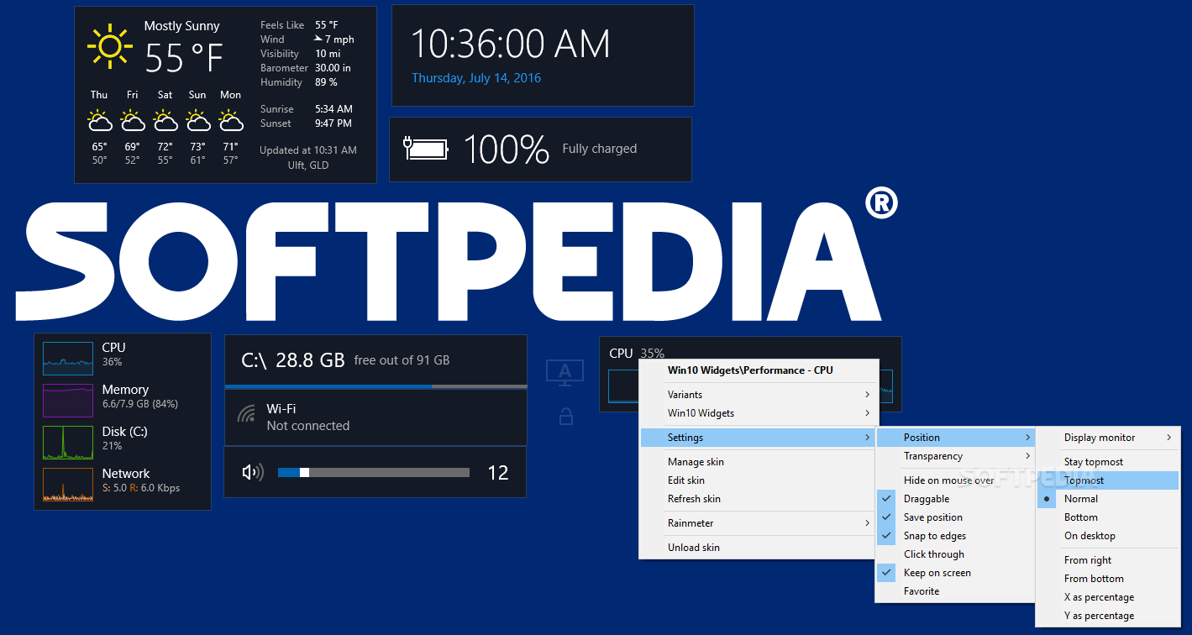The width and height of the screenshot is (1192, 635).
Task: Click the 10:36:00 AM clock
Action: tap(510, 45)
